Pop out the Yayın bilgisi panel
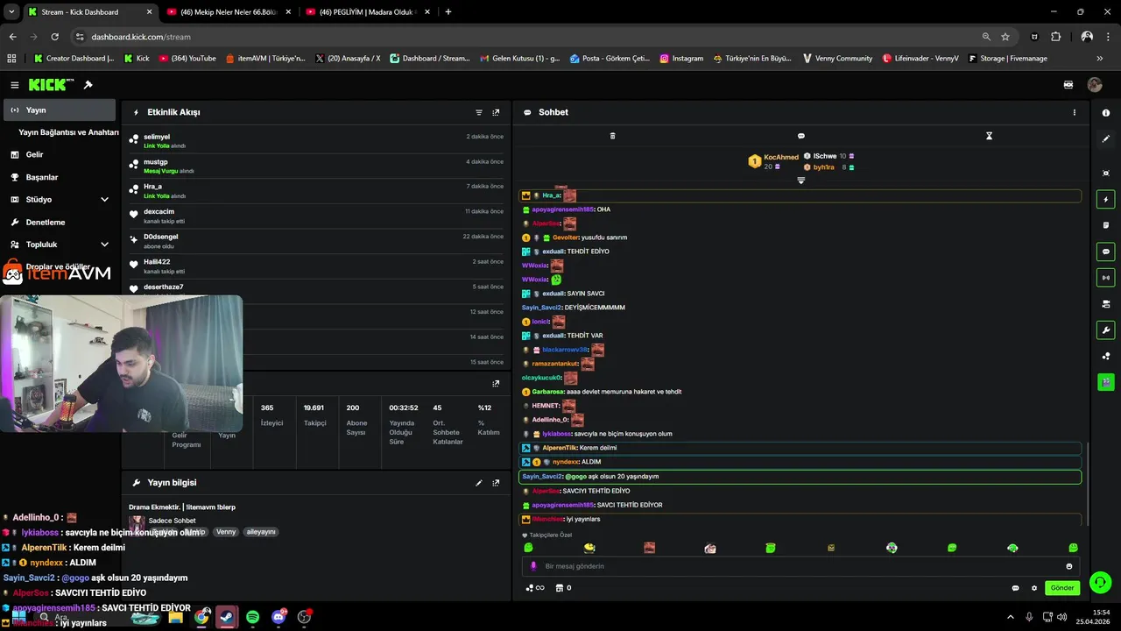1121x631 pixels. point(496,483)
